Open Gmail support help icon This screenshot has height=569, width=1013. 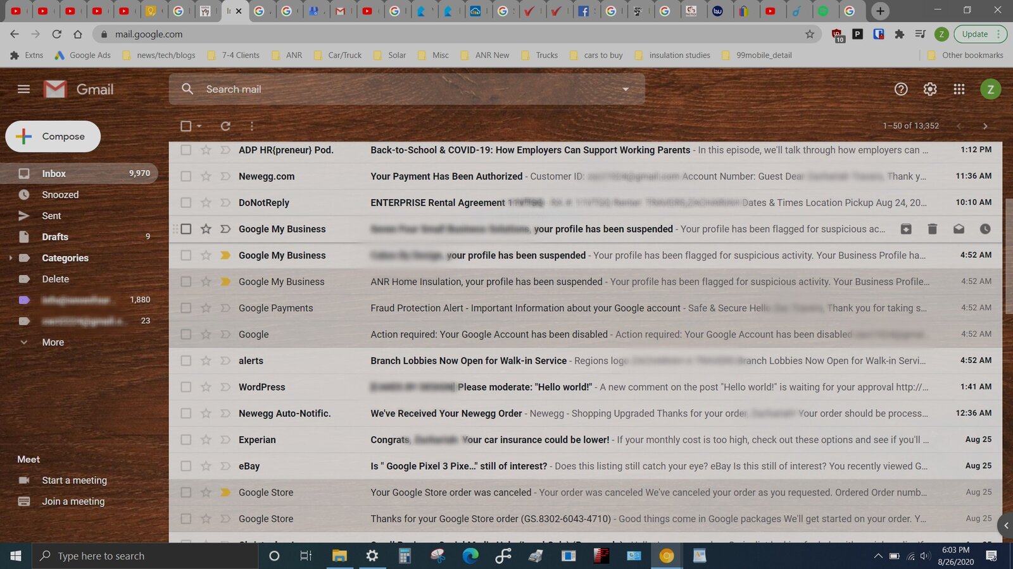pyautogui.click(x=901, y=89)
